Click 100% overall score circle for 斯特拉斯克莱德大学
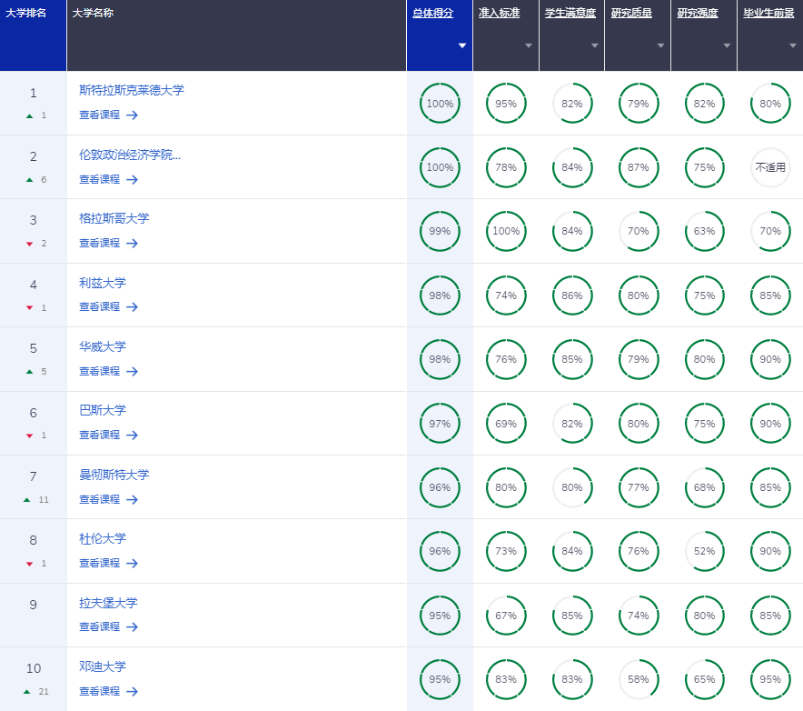Image resolution: width=803 pixels, height=711 pixels. [x=440, y=103]
